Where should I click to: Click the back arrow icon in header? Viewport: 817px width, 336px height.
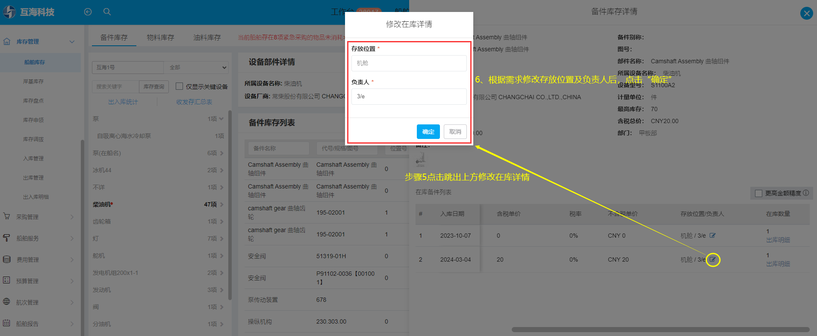[88, 12]
